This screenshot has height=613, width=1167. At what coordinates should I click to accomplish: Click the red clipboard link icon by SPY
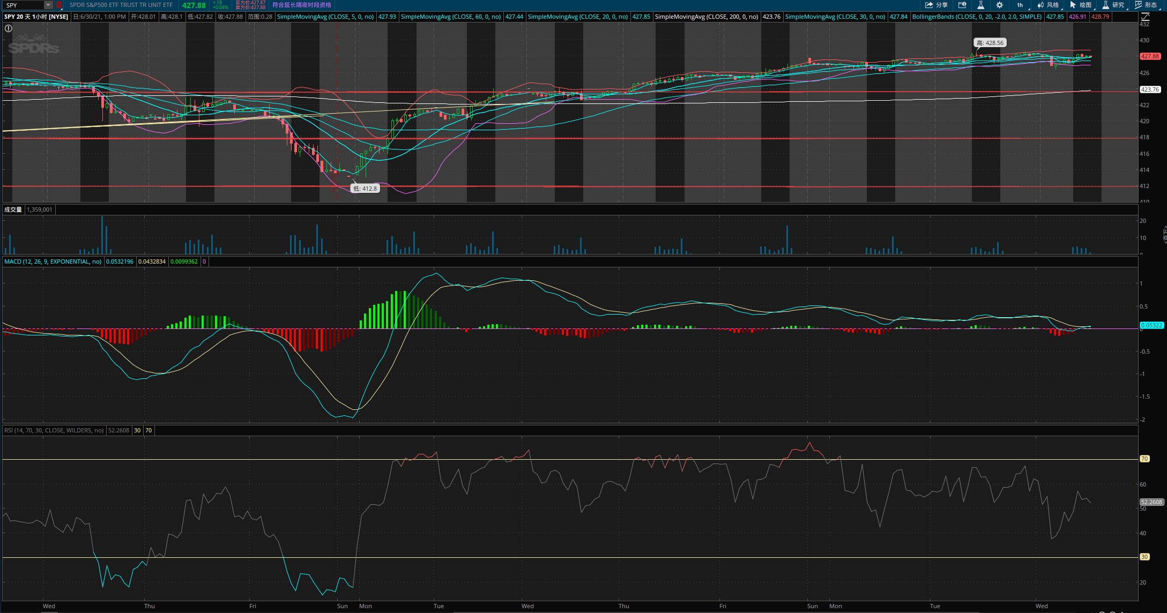point(59,5)
